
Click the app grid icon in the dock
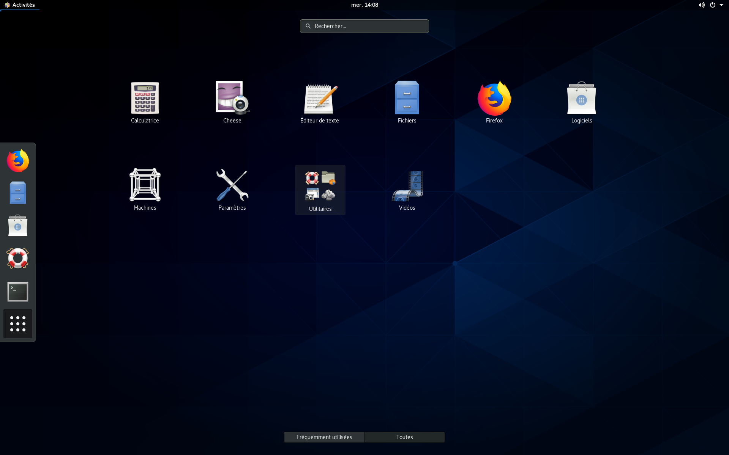click(x=17, y=323)
